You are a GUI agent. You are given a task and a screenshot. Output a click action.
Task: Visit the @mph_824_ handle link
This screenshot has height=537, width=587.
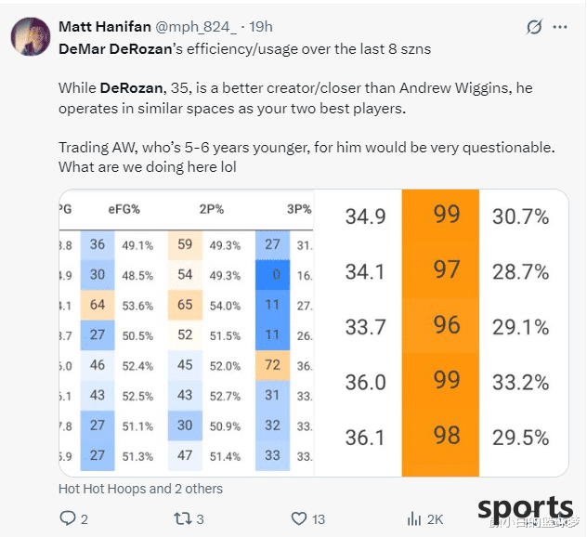pyautogui.click(x=195, y=27)
